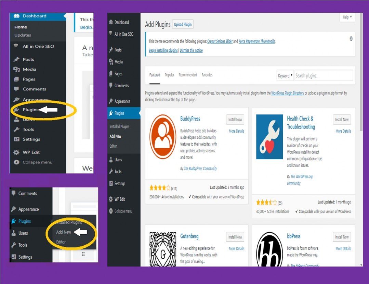The height and width of the screenshot is (284, 369).
Task: Click the bbPress logo thumbnail
Action: pyautogui.click(x=269, y=249)
